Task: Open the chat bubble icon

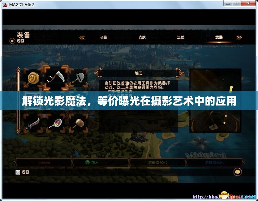Action: point(237,172)
